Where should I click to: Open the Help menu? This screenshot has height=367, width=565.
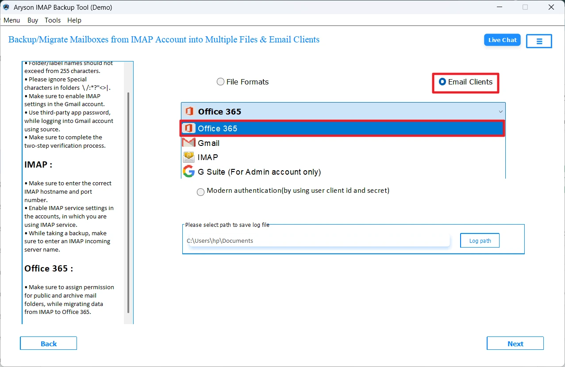pyautogui.click(x=74, y=20)
